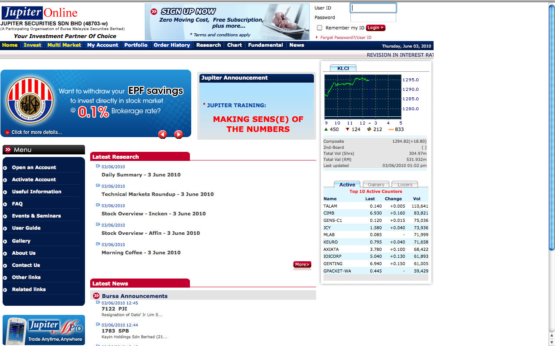Click the bullet icon next to Events & Seminars
The image size is (555, 346).
[5, 216]
